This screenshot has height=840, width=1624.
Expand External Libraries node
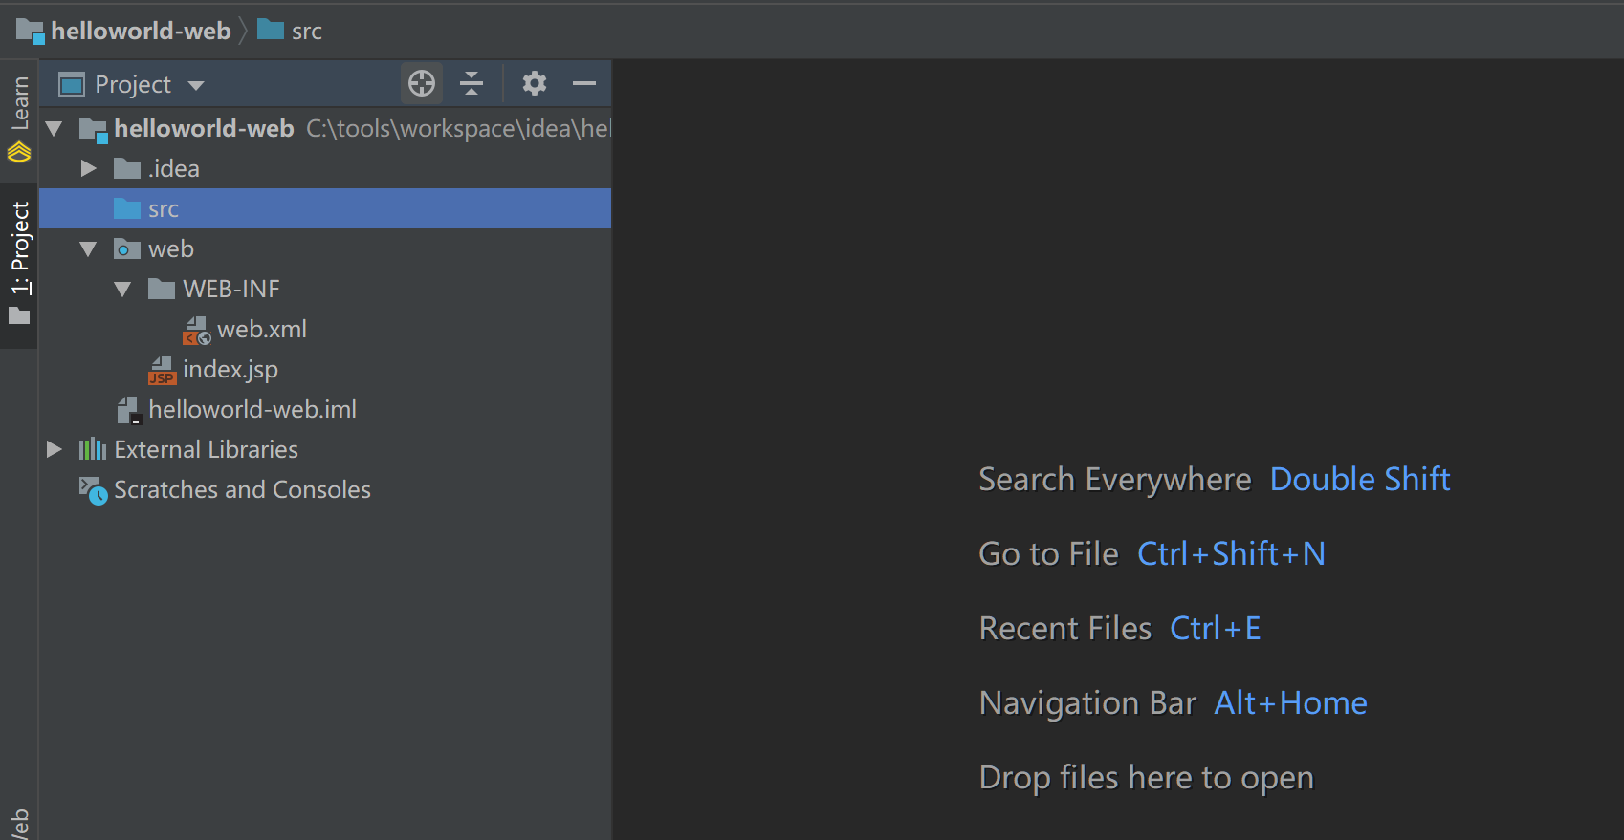click(55, 449)
